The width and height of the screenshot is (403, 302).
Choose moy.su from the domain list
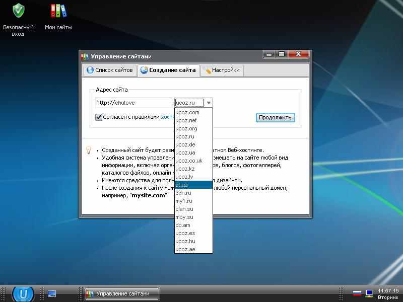tap(193, 217)
